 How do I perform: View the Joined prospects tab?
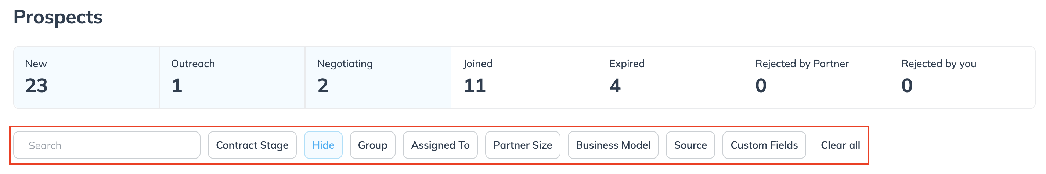tap(524, 77)
